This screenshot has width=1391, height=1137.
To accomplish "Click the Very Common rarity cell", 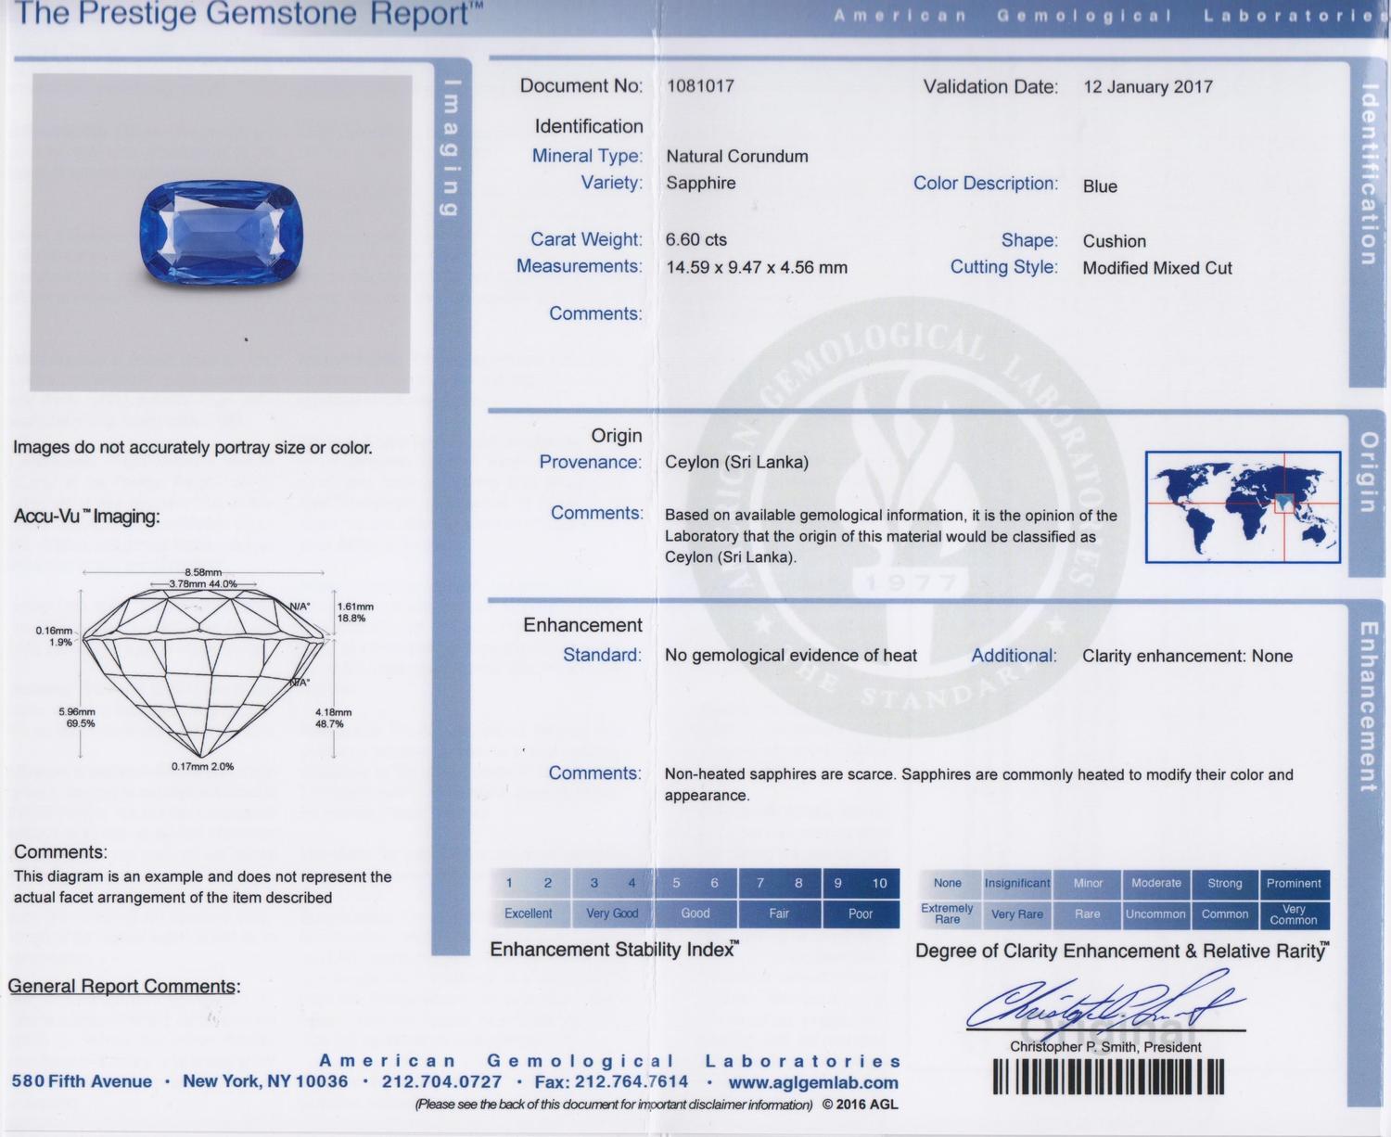I will coord(1294,913).
